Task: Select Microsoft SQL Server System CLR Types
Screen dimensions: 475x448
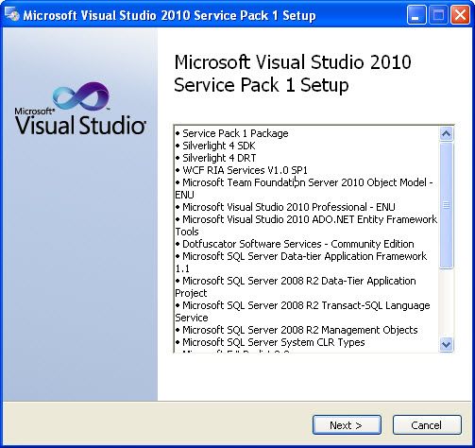Action: pyautogui.click(x=270, y=342)
